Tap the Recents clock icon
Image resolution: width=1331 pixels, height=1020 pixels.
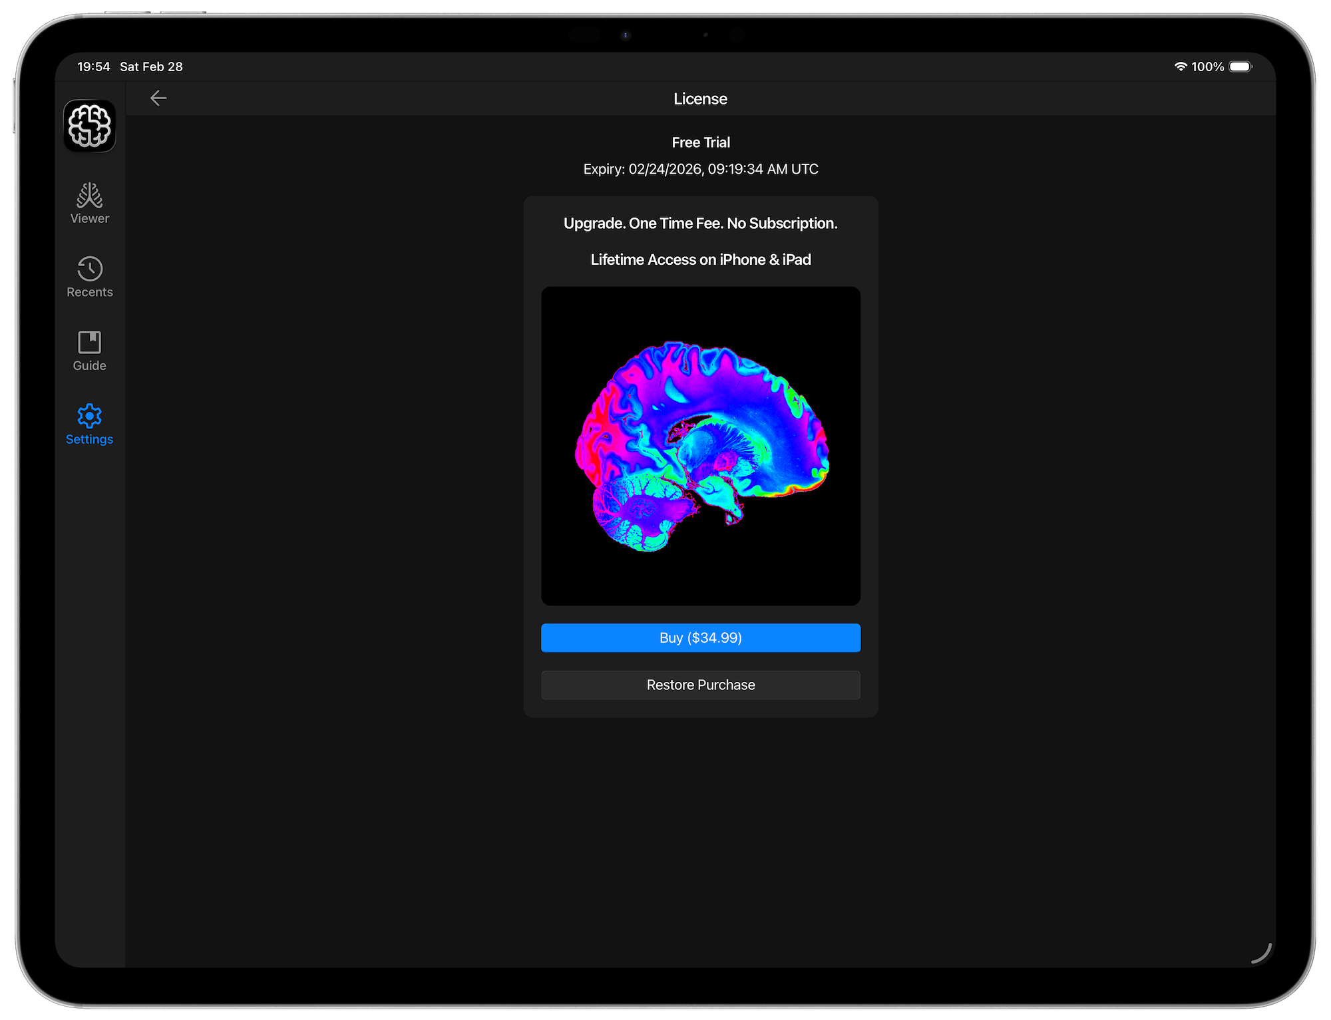[x=89, y=268]
